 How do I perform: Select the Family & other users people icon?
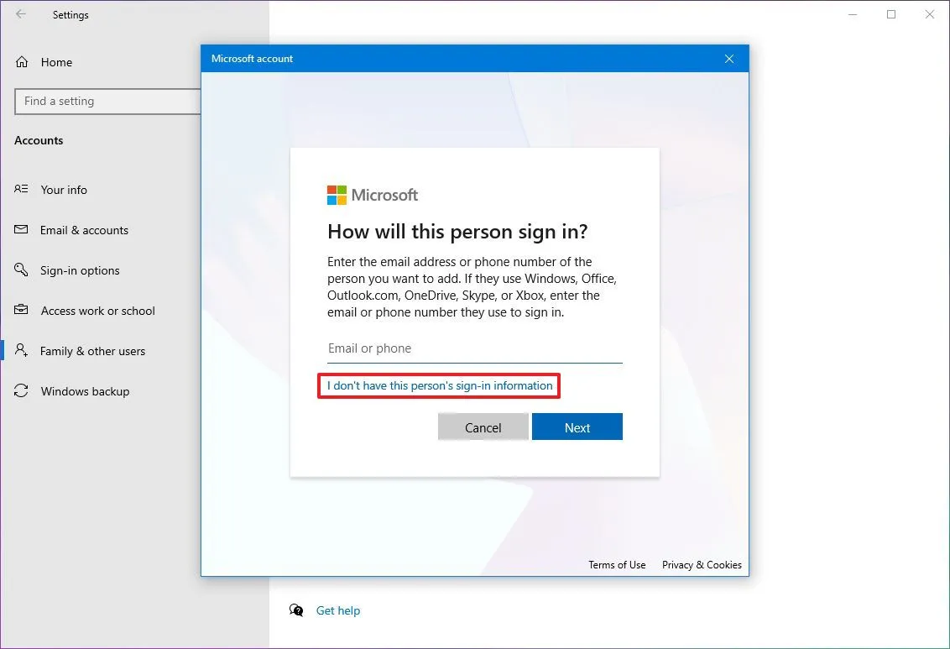tap(19, 351)
